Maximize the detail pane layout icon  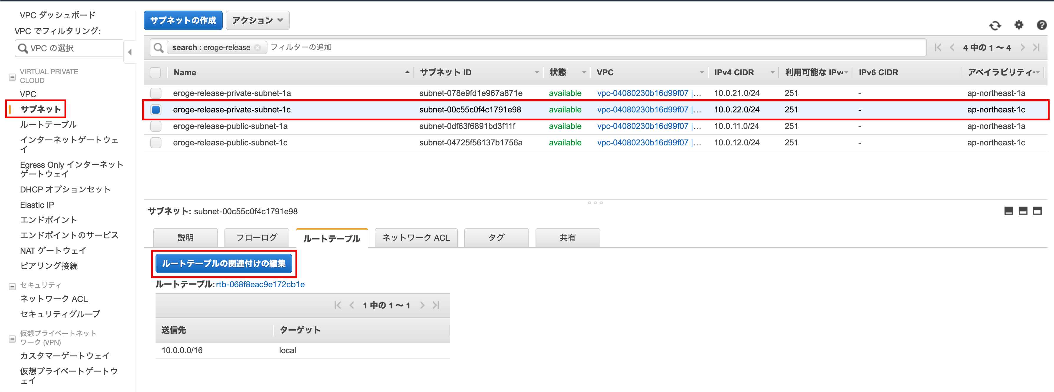pos(1037,211)
